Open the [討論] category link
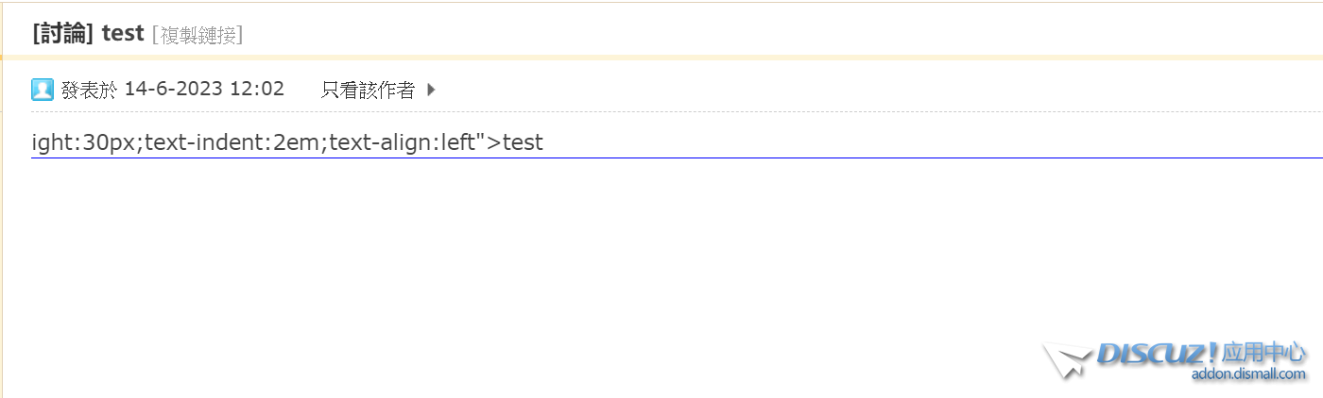Screen dimensions: 1323x398 [62, 34]
